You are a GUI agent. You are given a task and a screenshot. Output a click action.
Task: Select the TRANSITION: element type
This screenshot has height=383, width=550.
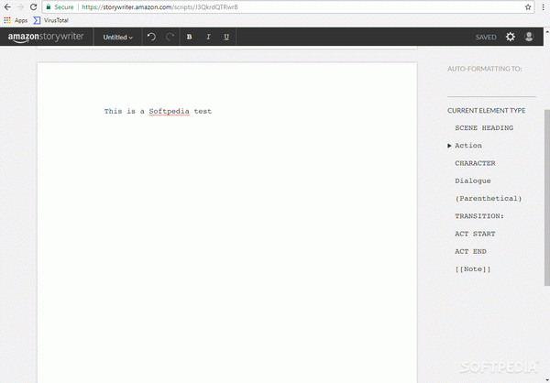tap(479, 216)
